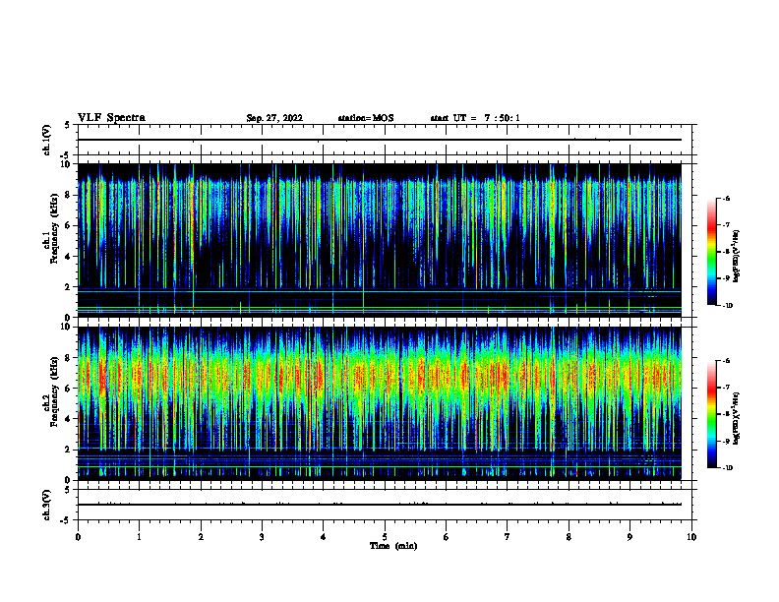Click the ch.1 spectrogram plot area
The width and height of the screenshot is (779, 602).
click(379, 240)
